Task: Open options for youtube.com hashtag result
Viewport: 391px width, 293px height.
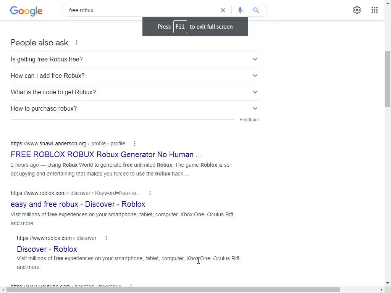Action: 131,285
